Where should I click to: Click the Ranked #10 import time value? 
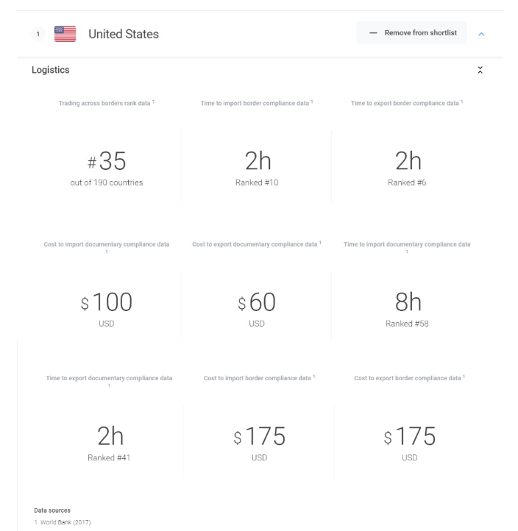coord(257,183)
